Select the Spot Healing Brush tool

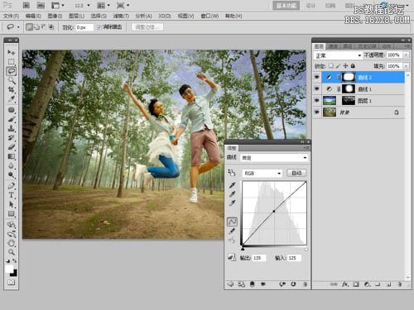[x=12, y=110]
